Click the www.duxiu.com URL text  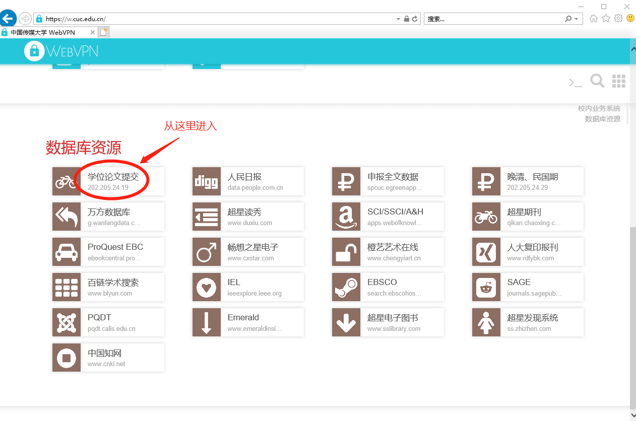(249, 223)
